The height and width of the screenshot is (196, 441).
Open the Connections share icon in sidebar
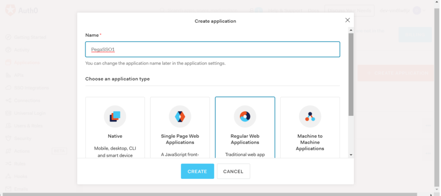point(9,100)
